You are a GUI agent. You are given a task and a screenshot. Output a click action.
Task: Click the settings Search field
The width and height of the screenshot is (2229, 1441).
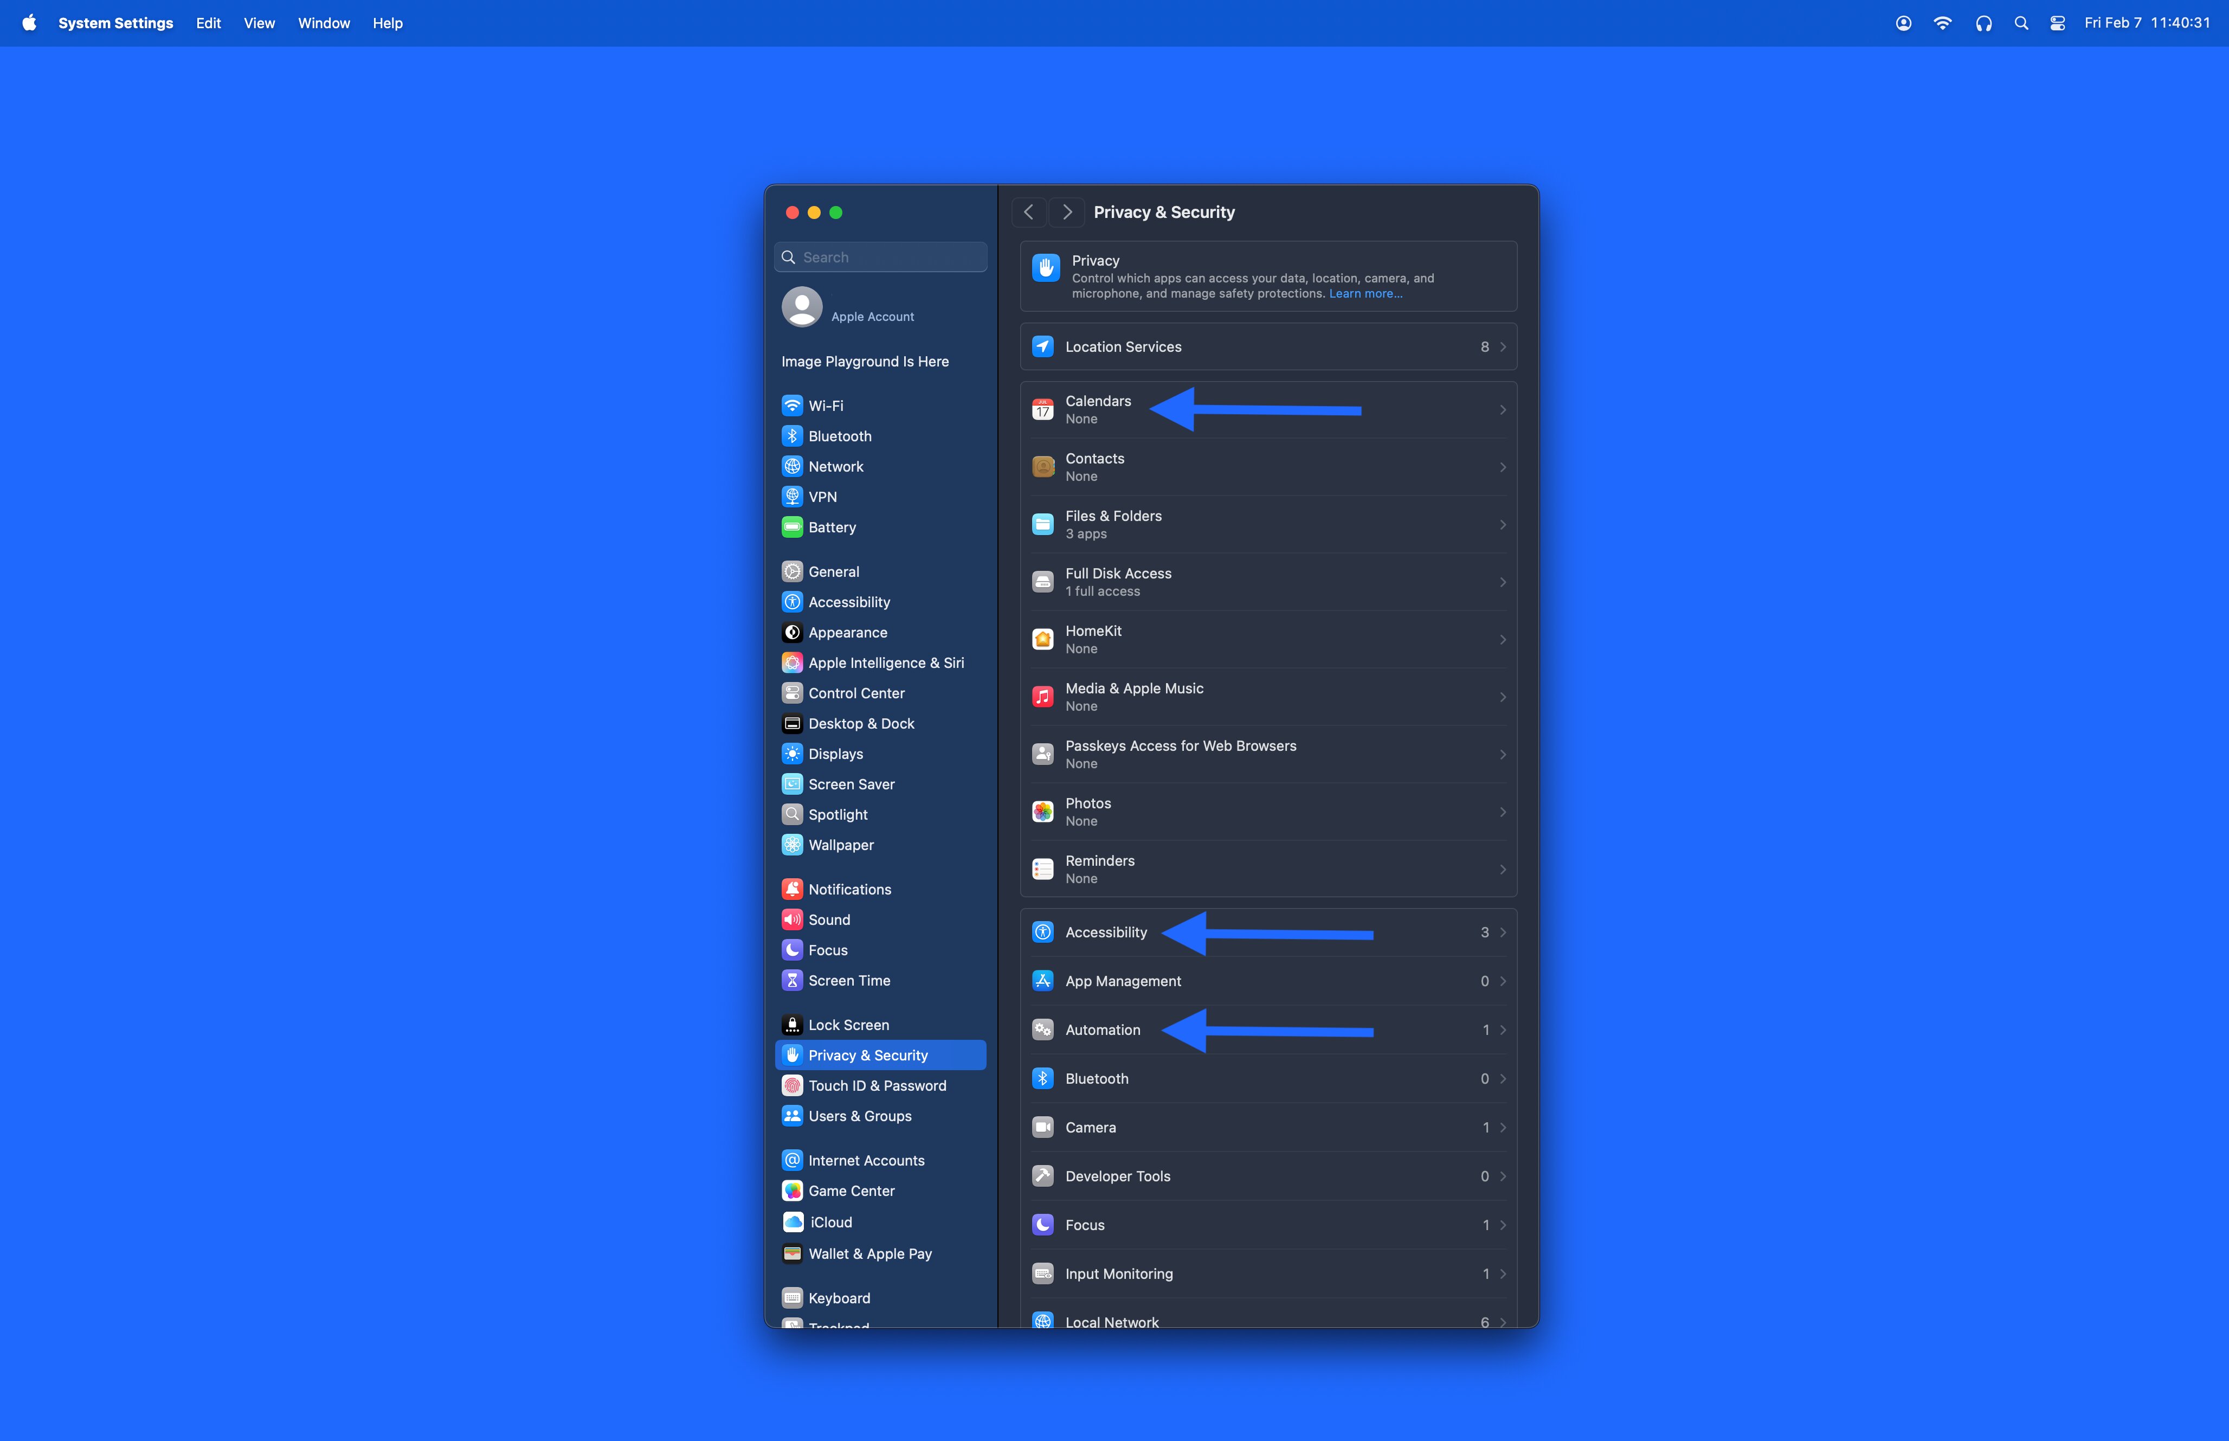(880, 258)
